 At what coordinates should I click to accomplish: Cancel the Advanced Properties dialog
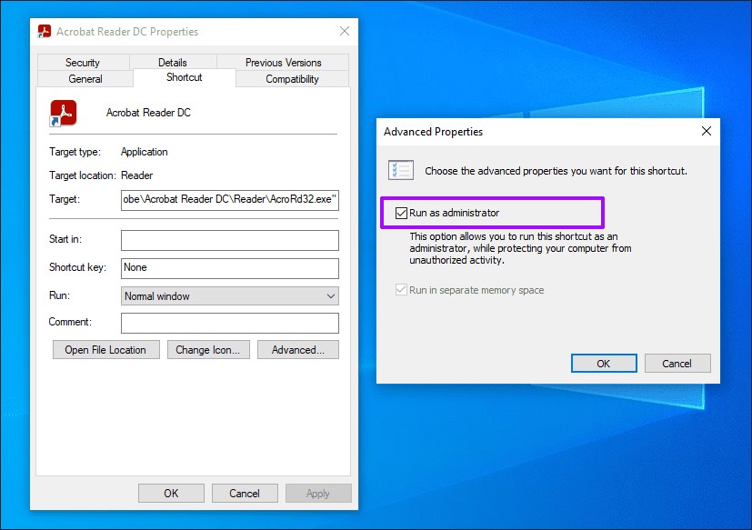point(677,364)
